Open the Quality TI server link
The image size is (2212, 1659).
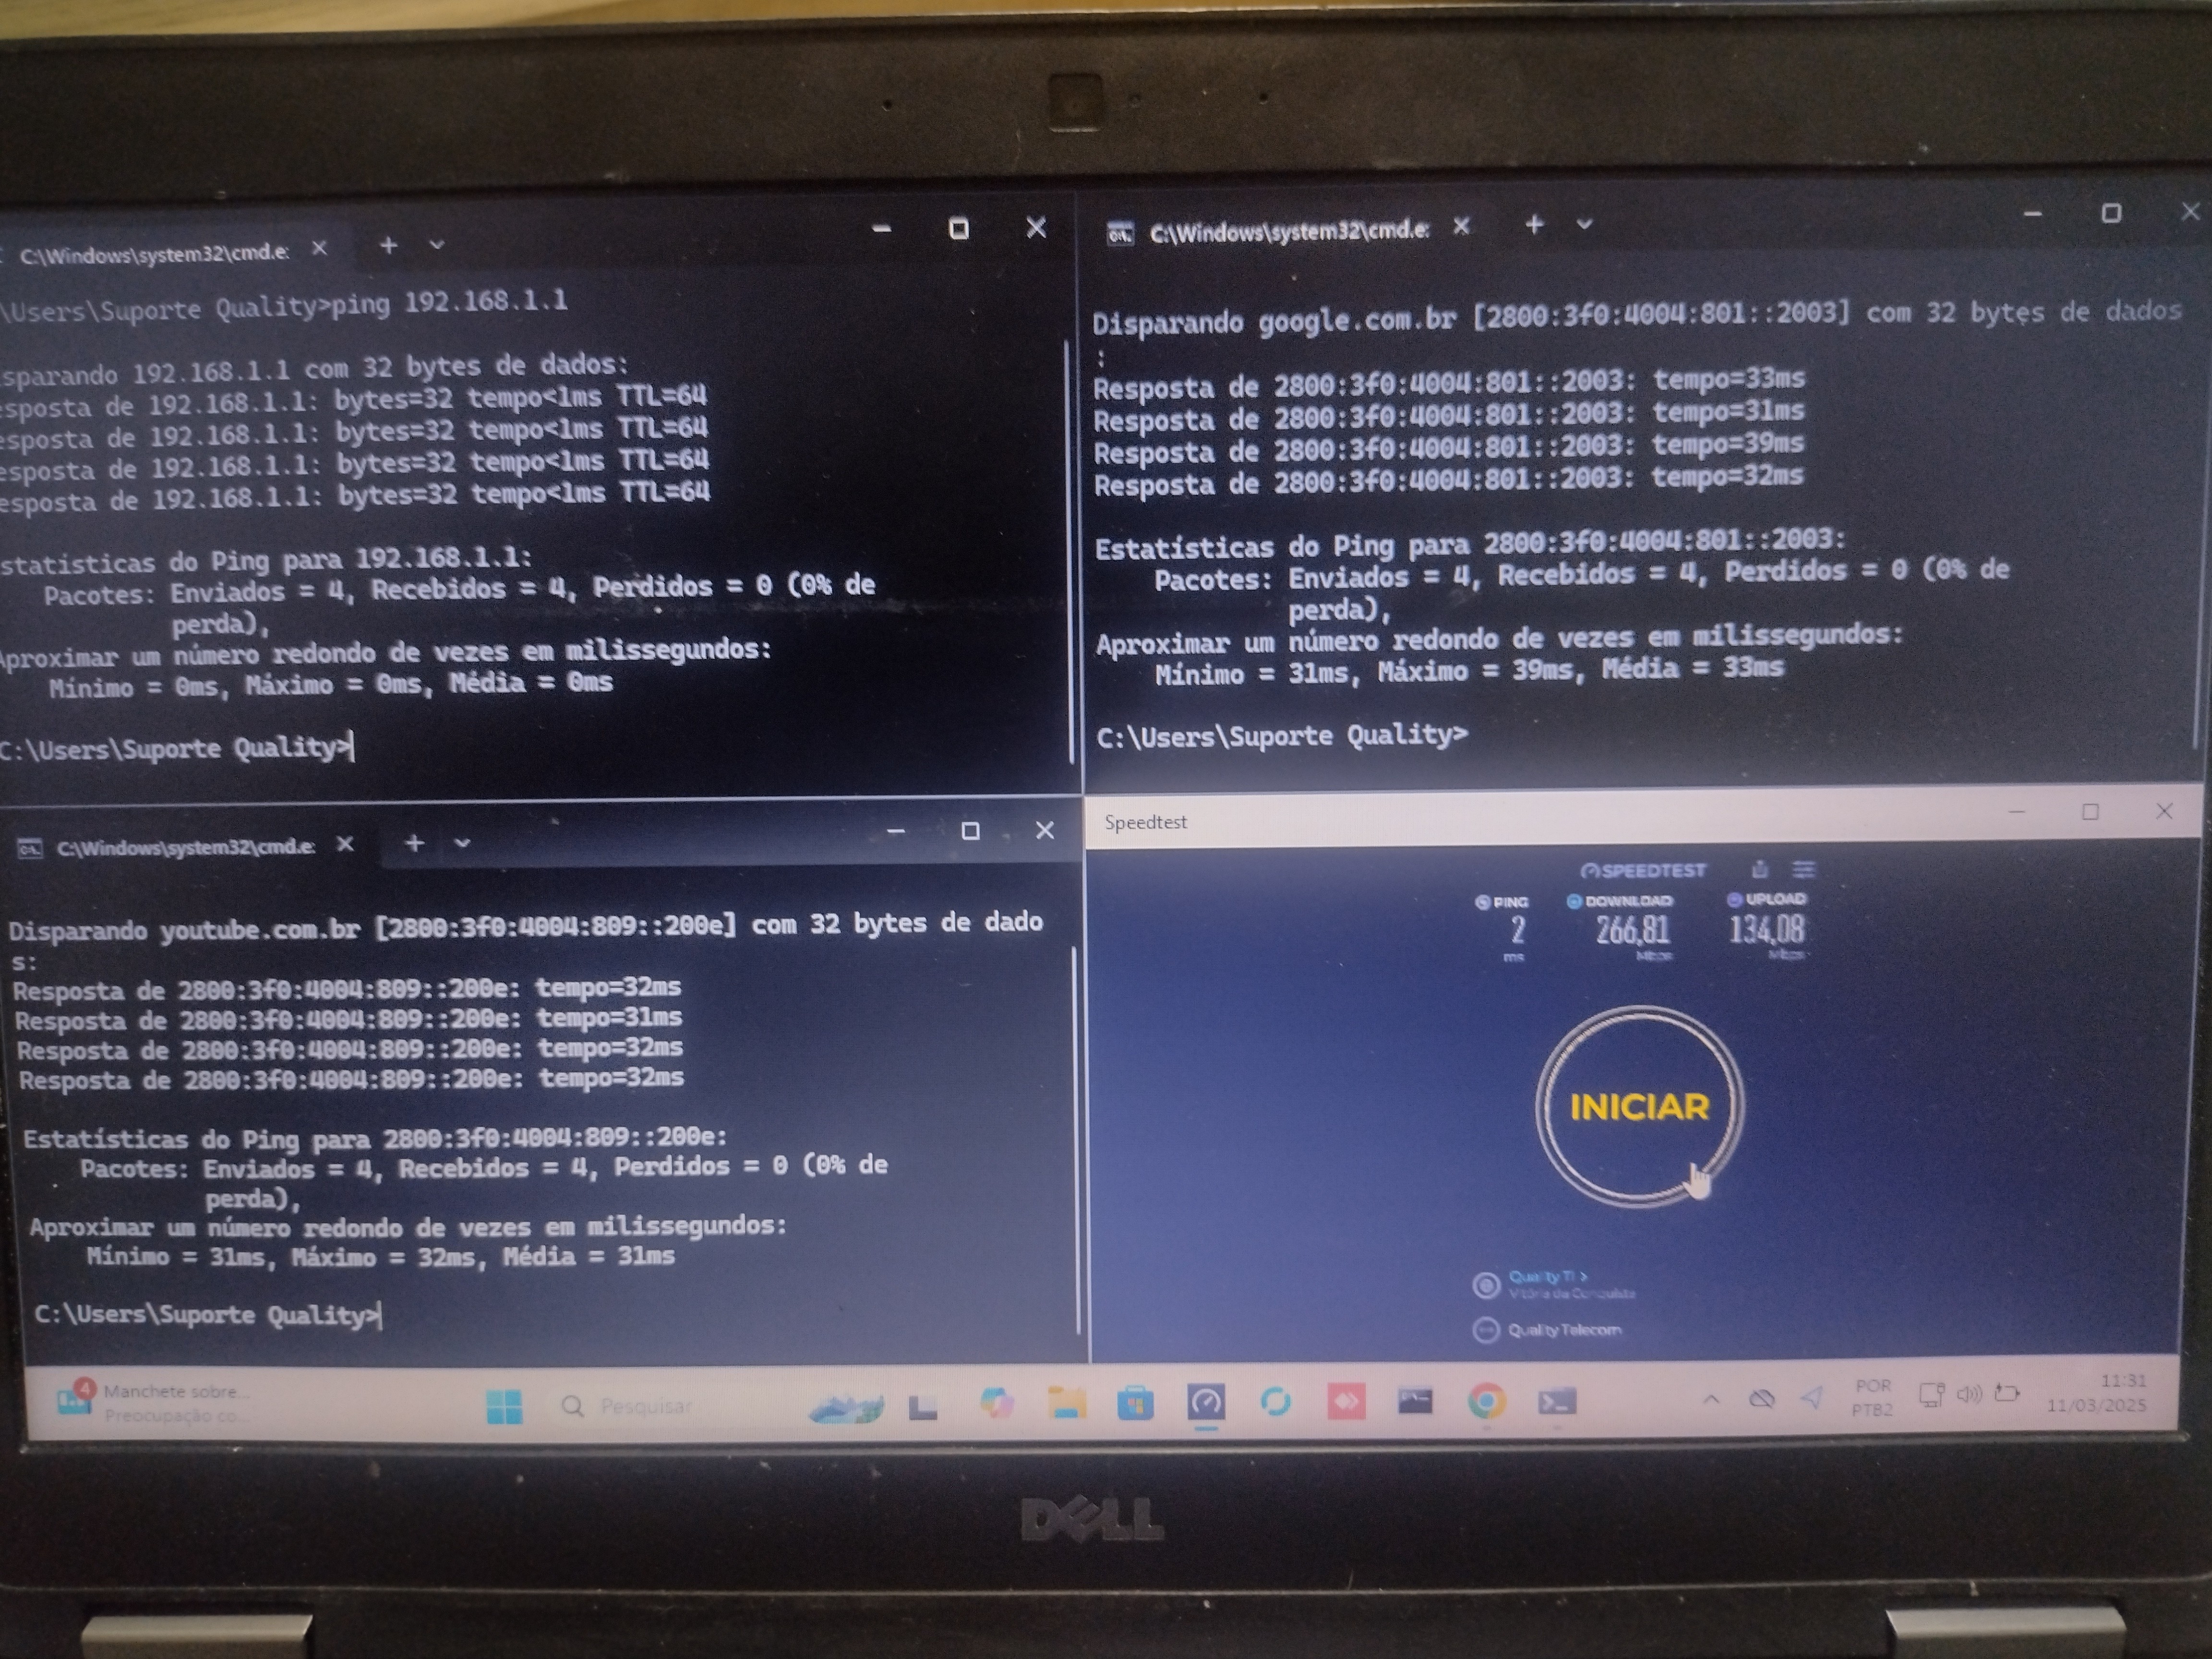click(x=1546, y=1277)
